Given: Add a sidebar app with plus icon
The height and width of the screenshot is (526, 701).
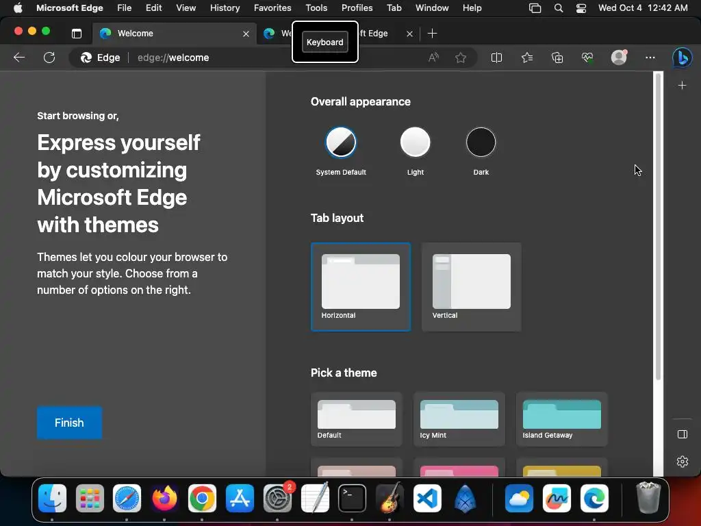Looking at the screenshot, I should click(683, 85).
